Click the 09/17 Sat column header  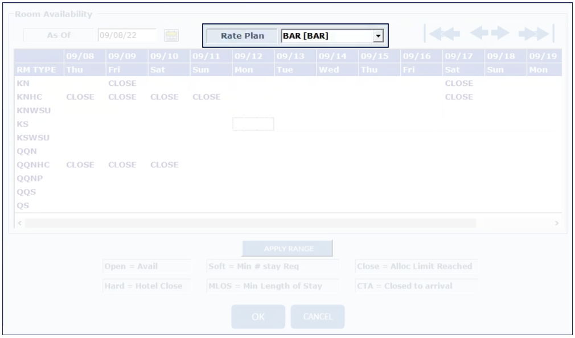(459, 63)
